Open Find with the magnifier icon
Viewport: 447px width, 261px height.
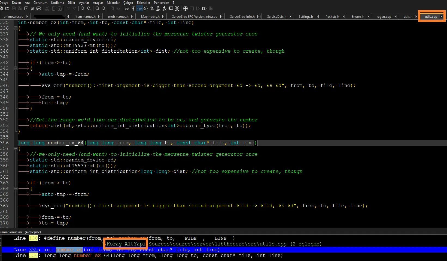83,9
